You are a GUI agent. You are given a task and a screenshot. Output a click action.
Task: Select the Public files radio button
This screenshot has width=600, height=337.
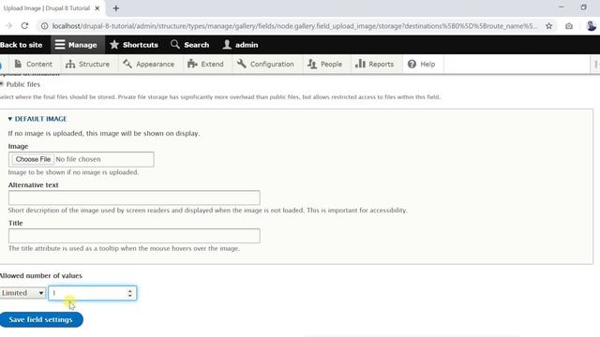click(2, 84)
